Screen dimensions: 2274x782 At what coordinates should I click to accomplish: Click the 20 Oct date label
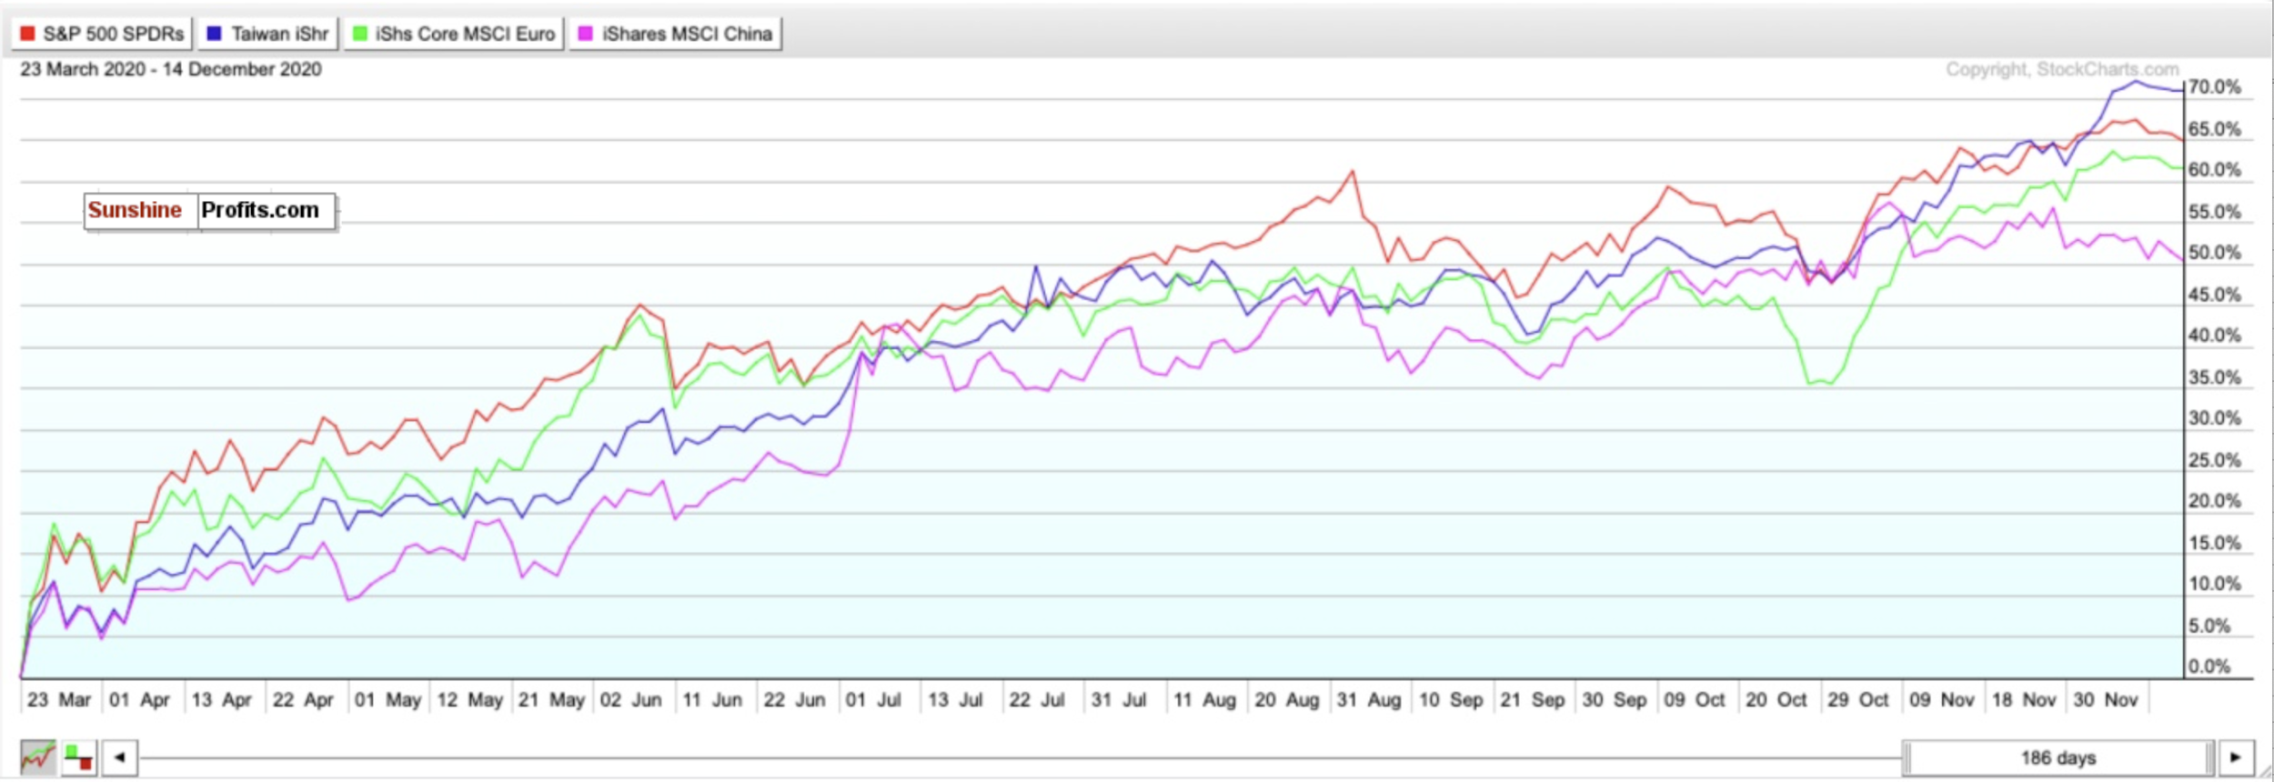[1776, 700]
